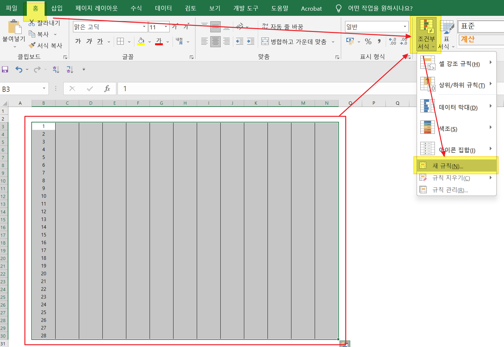The image size is (504, 347).
Task: Toggle middle vertical alignment
Action: click(x=215, y=26)
